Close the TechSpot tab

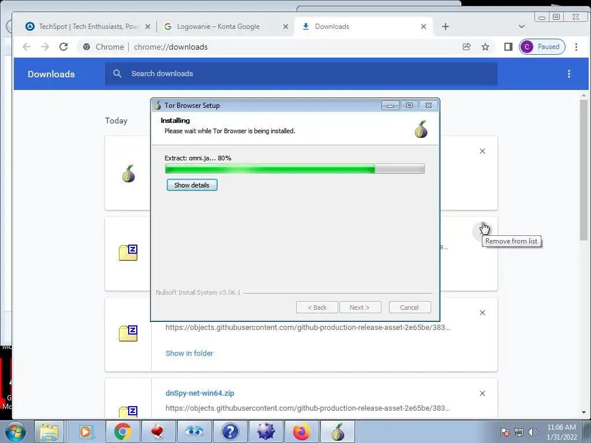point(148,27)
